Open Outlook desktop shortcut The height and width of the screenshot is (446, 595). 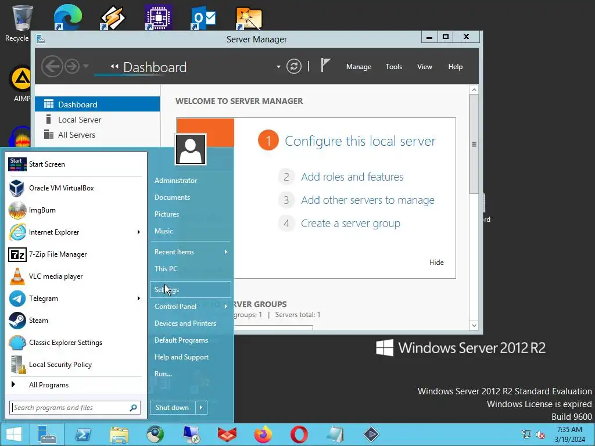(203, 17)
